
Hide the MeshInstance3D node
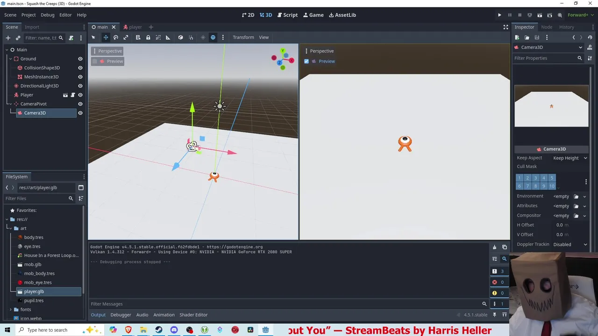pos(80,77)
